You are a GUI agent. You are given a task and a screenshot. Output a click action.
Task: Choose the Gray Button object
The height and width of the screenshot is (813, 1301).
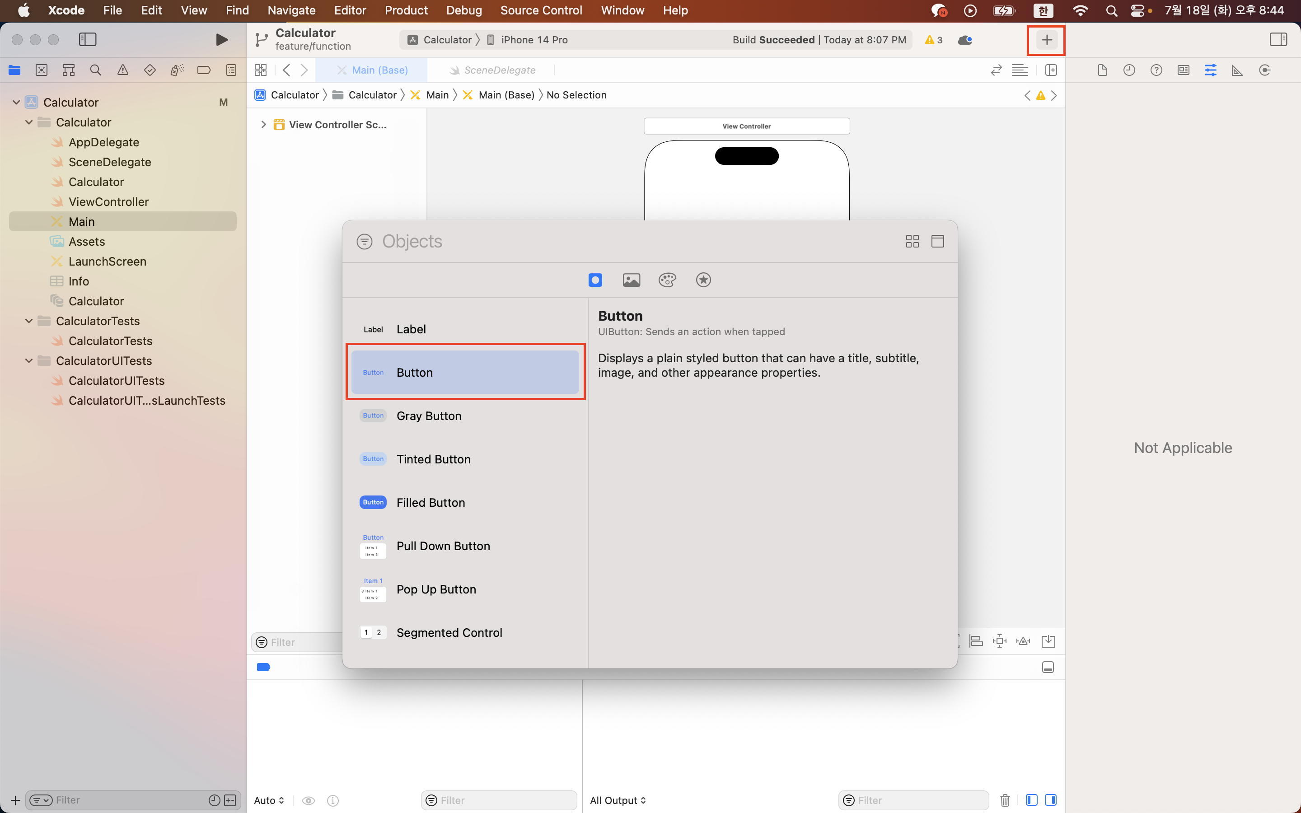coord(465,416)
